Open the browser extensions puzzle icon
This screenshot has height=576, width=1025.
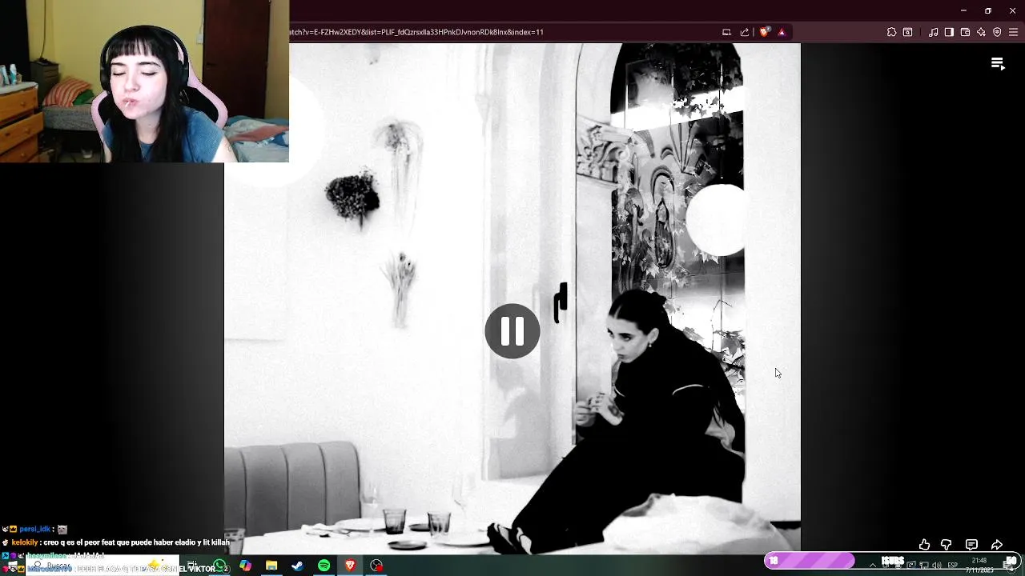tap(891, 32)
